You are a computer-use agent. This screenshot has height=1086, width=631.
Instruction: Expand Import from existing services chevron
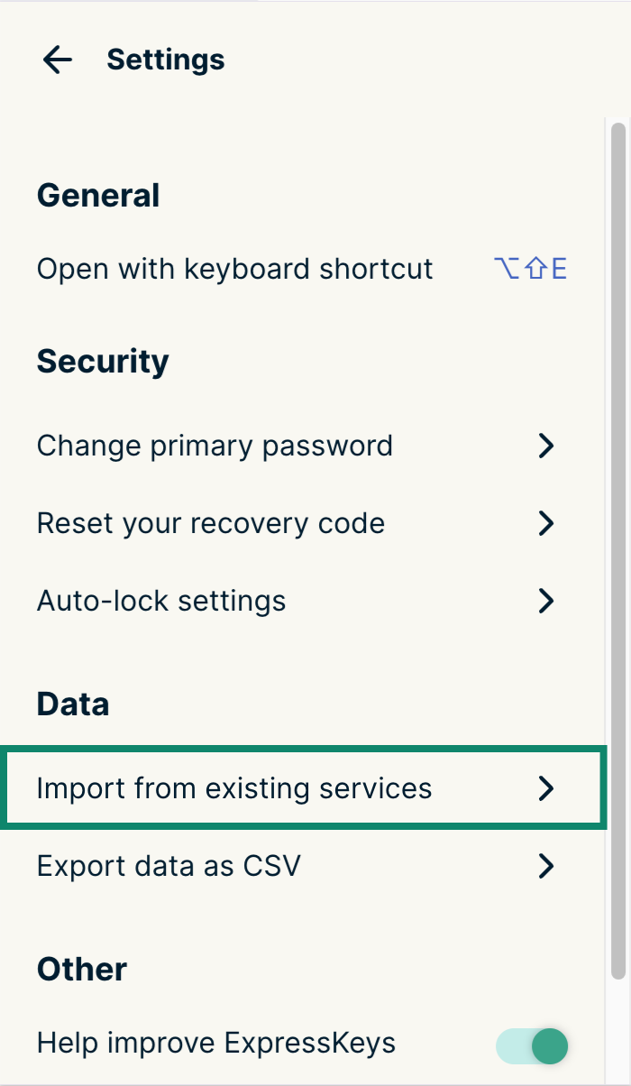pos(545,788)
